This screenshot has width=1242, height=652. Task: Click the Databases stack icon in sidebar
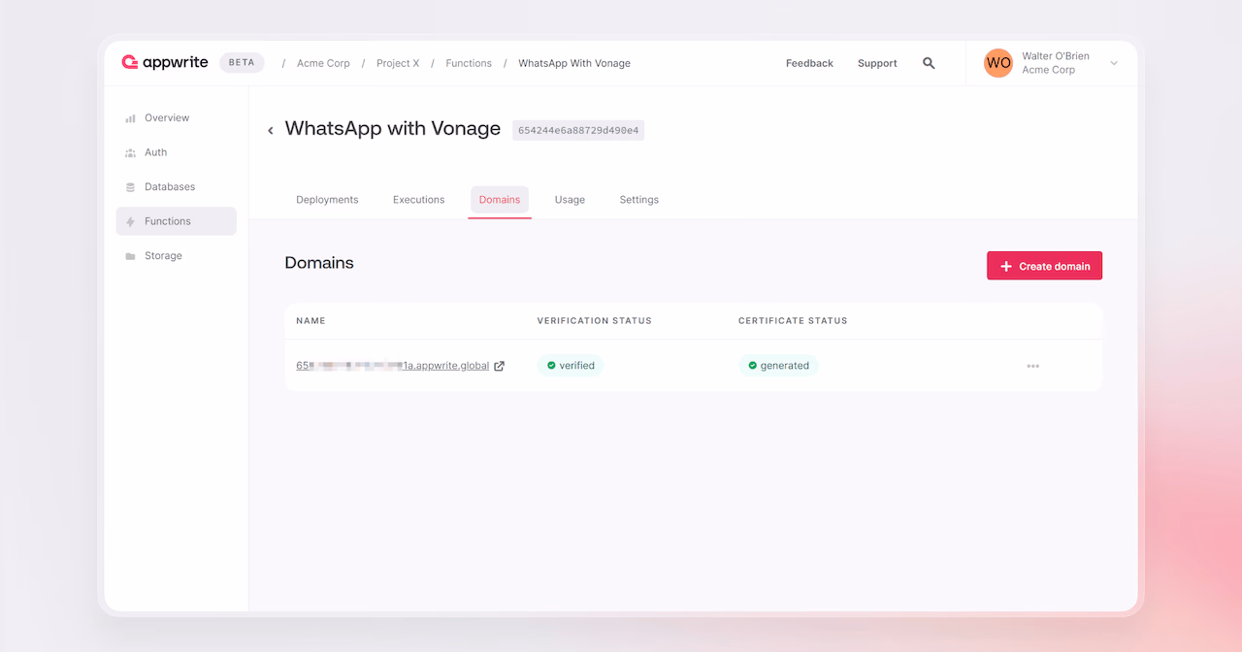coord(130,187)
